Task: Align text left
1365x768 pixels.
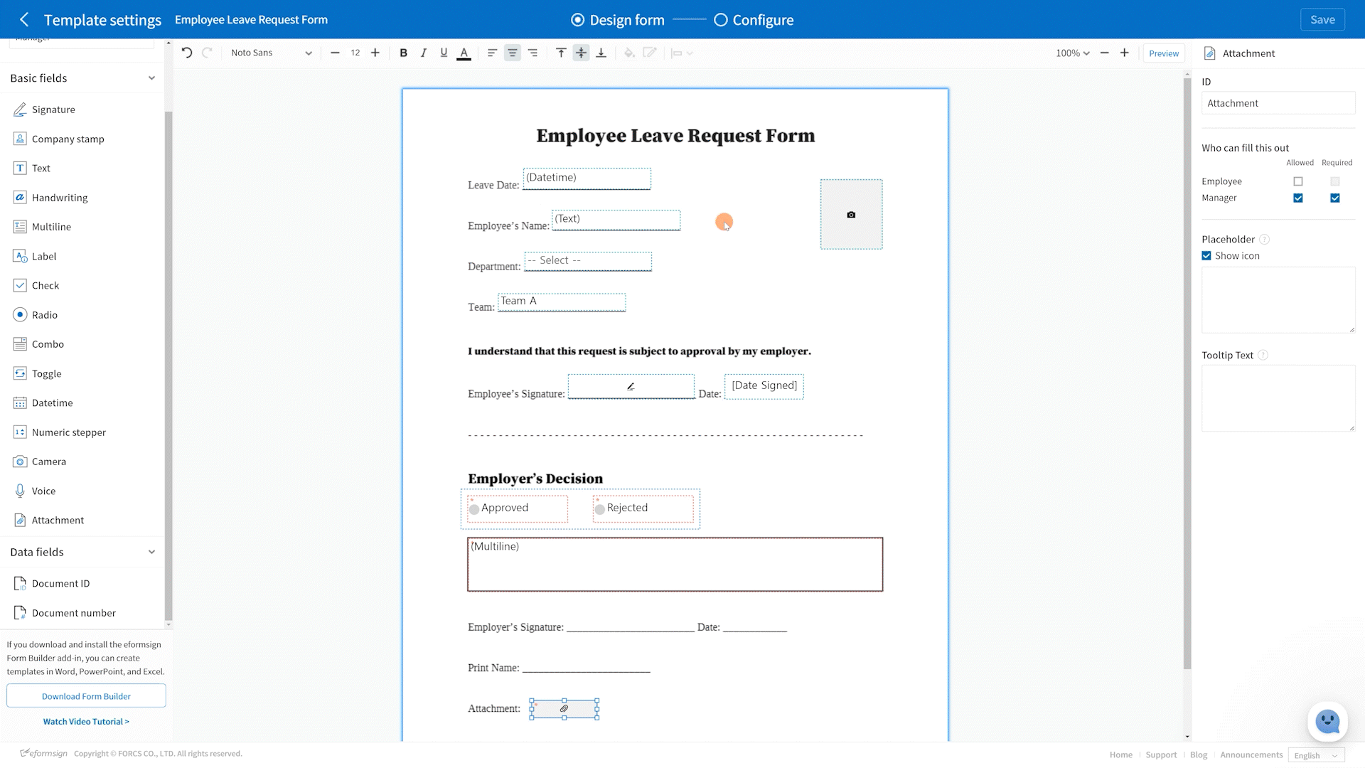Action: point(492,53)
